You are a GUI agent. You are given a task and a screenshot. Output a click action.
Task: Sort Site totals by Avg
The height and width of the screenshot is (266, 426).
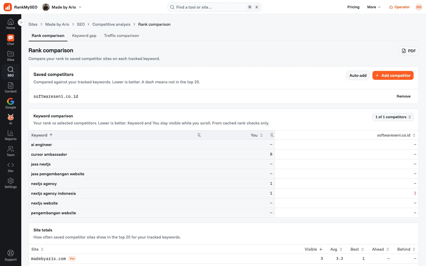pyautogui.click(x=336, y=249)
